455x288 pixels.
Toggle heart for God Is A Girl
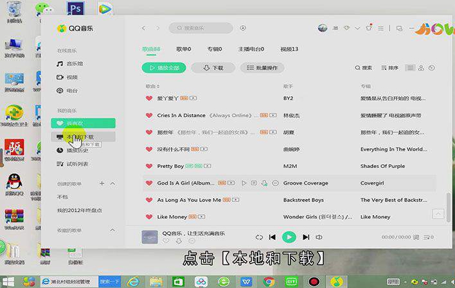pos(149,183)
